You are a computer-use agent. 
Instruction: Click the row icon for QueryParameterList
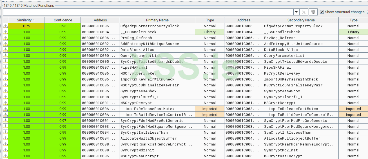pyautogui.click(x=5, y=56)
